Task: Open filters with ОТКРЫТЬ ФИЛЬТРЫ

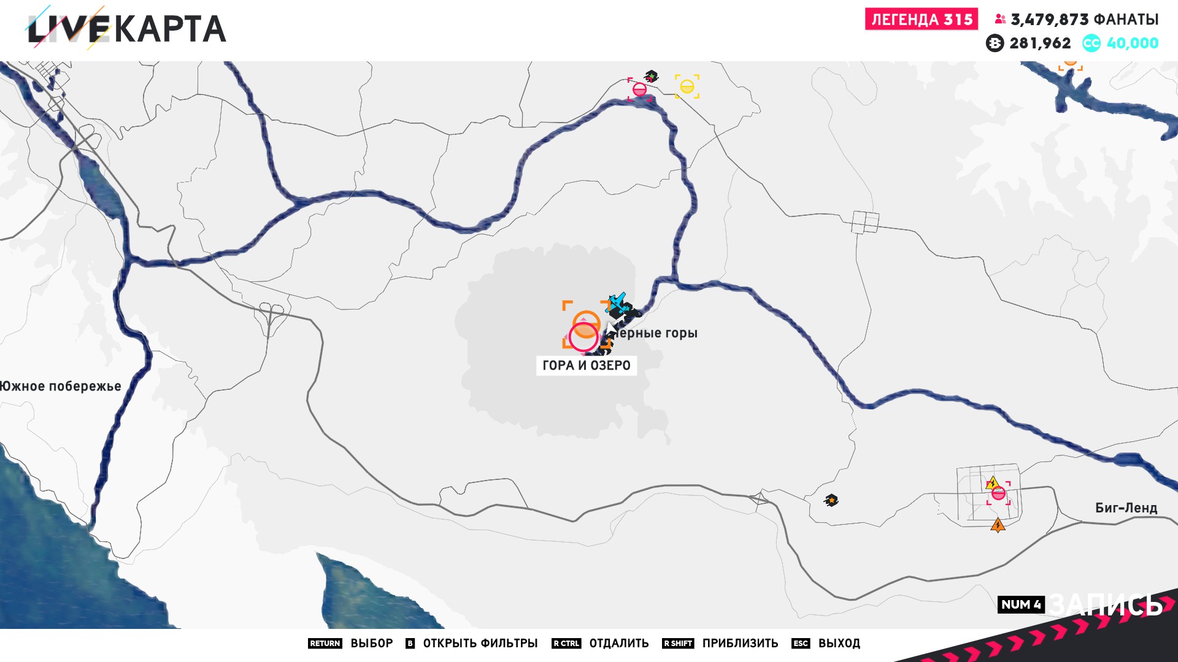Action: [480, 643]
